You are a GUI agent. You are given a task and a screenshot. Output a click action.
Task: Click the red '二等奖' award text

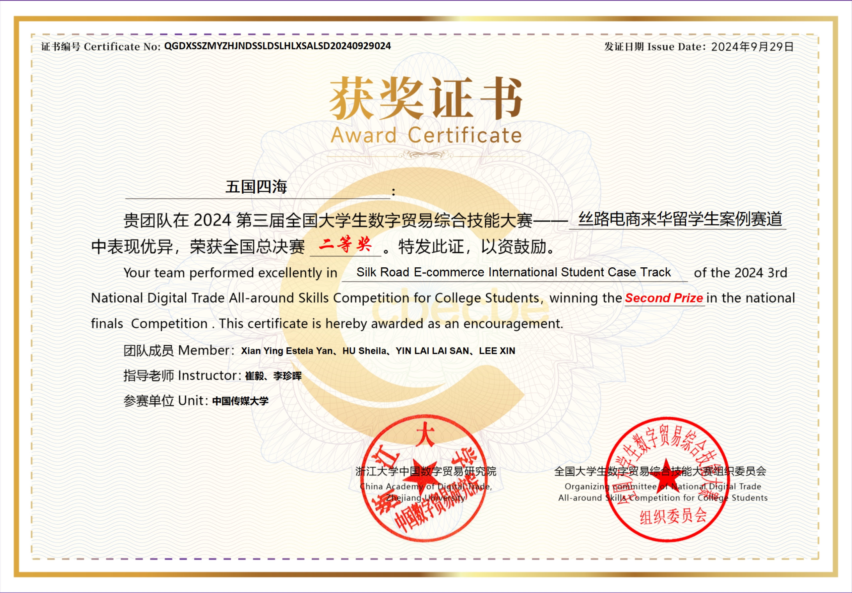pyautogui.click(x=345, y=244)
